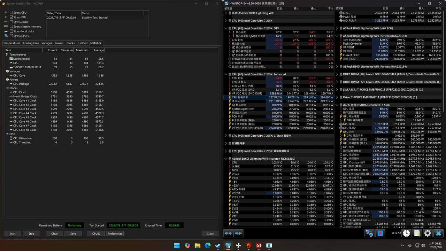This screenshot has width=446, height=251.
Task: Enable Stress GPU(s) checkbox
Action: (11, 36)
